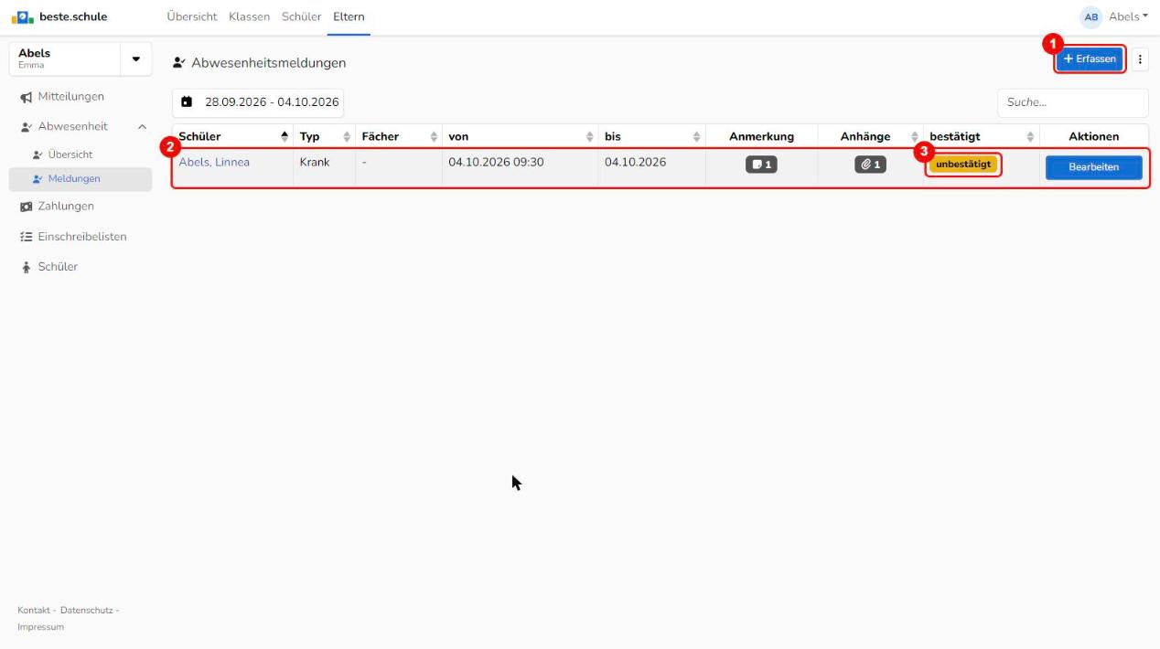Open Einschreibelisten in the sidebar
1160x649 pixels.
coord(81,236)
